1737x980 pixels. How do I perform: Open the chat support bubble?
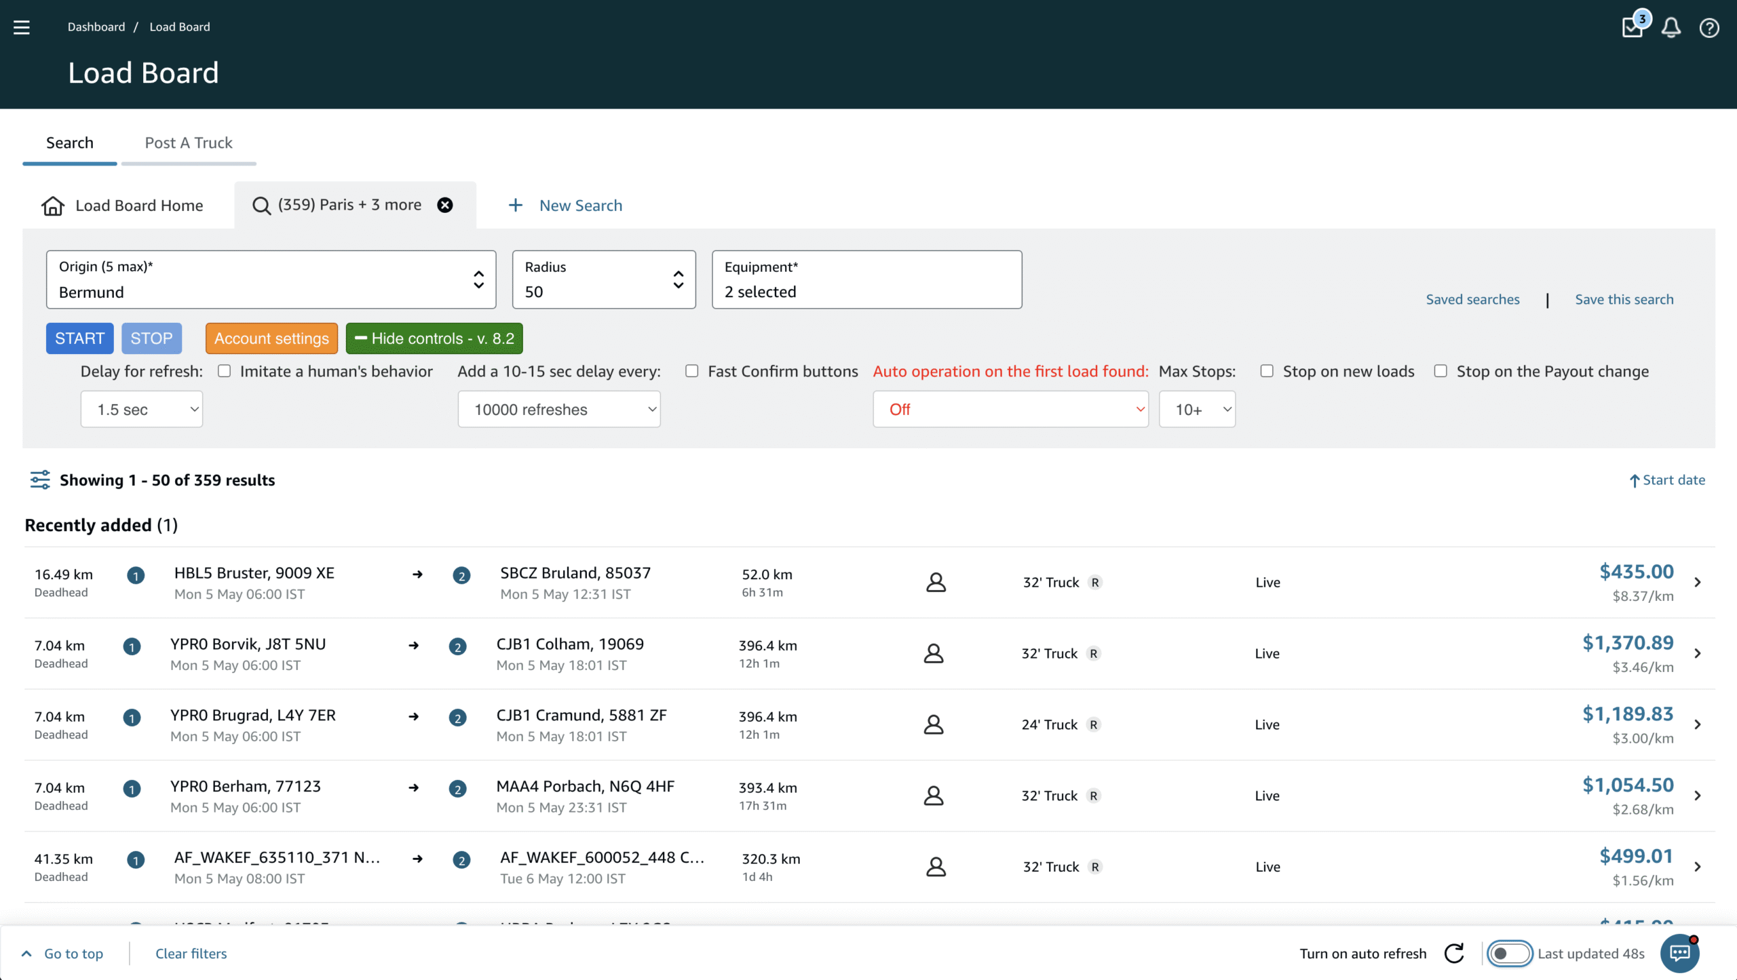(1679, 953)
